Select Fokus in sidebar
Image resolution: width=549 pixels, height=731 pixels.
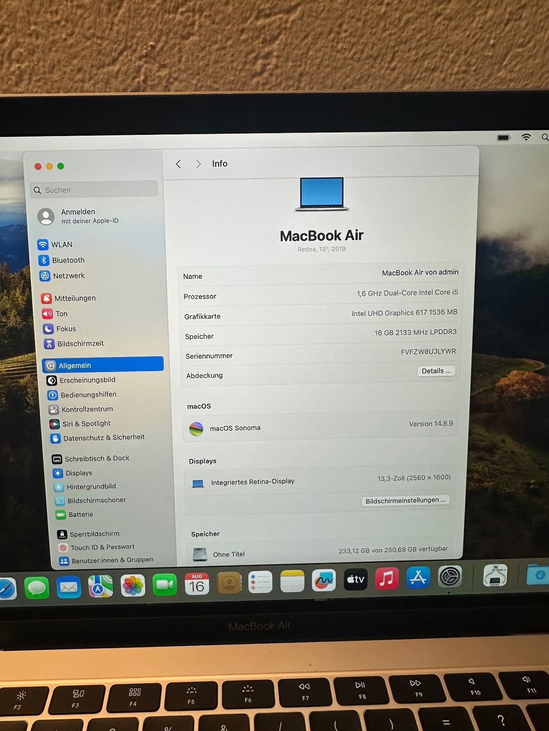pyautogui.click(x=60, y=329)
